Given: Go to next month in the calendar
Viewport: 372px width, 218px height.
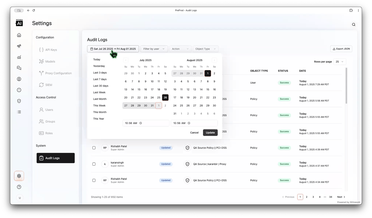Looking at the screenshot, I should [214, 60].
